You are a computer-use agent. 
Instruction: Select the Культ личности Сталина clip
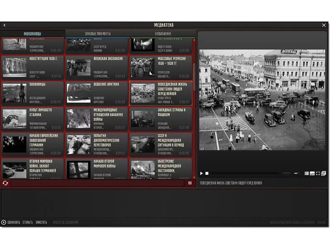(33, 118)
